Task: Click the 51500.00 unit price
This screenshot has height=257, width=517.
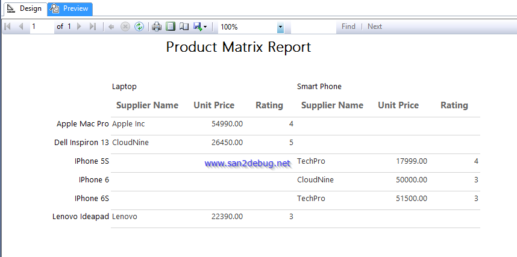Action: pyautogui.click(x=412, y=199)
